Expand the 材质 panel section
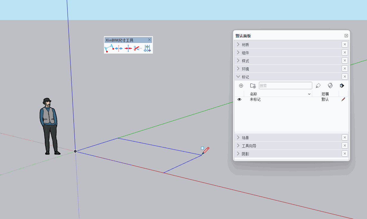The width and height of the screenshot is (367, 219). pyautogui.click(x=246, y=45)
